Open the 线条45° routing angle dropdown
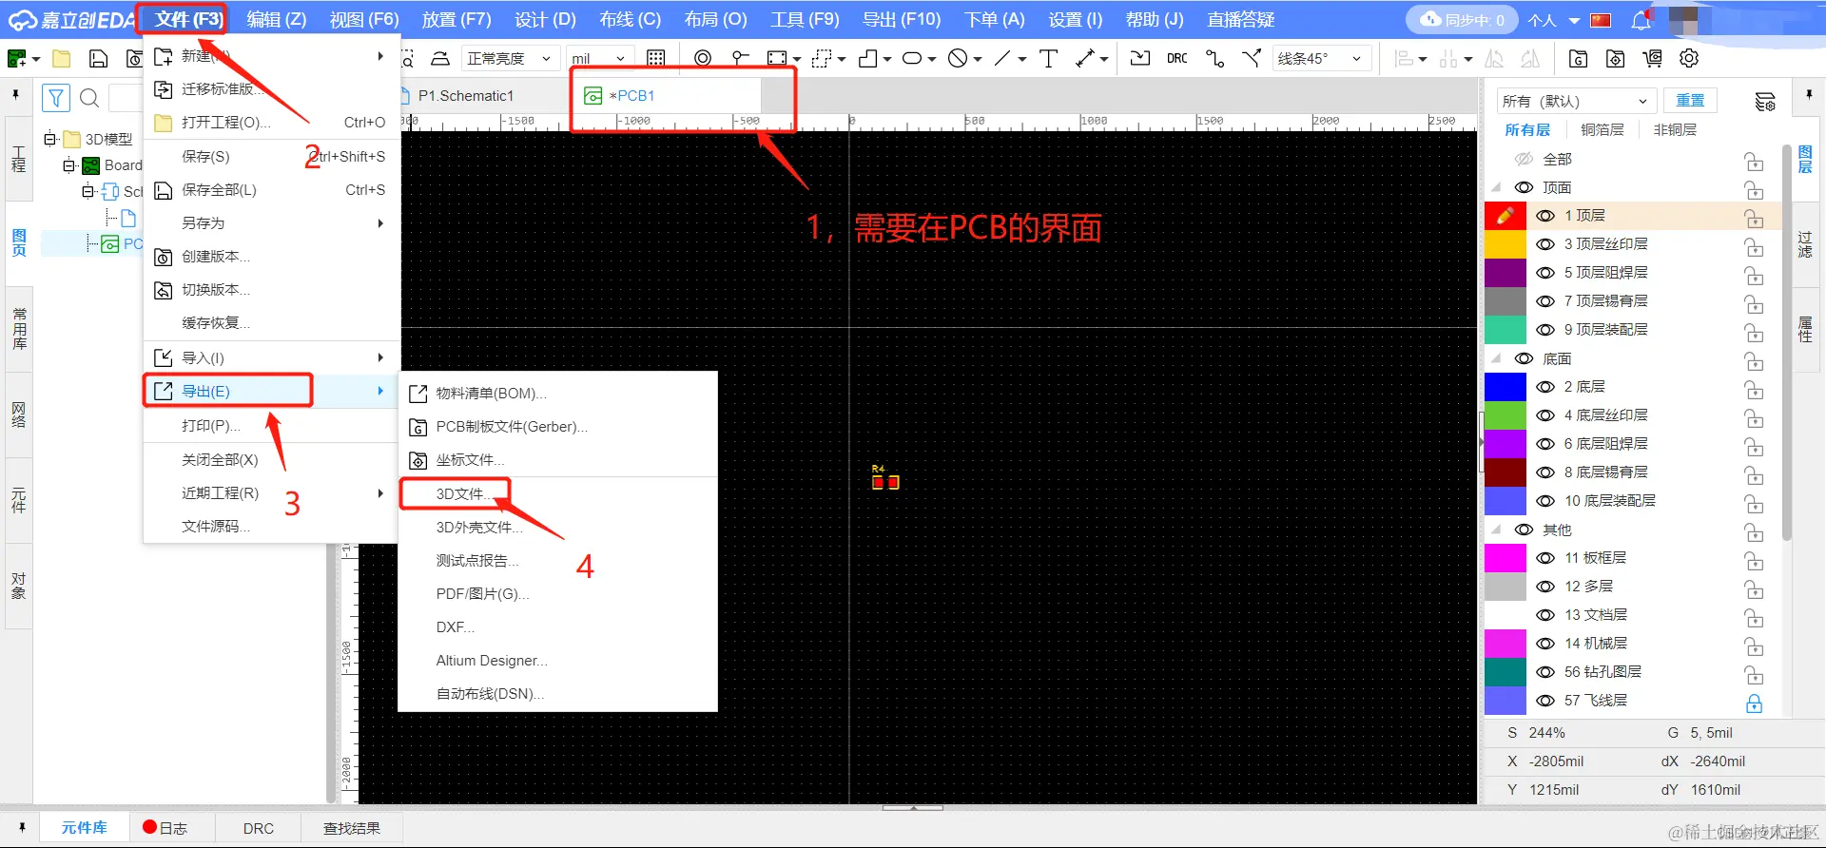1826x848 pixels. (x=1320, y=58)
